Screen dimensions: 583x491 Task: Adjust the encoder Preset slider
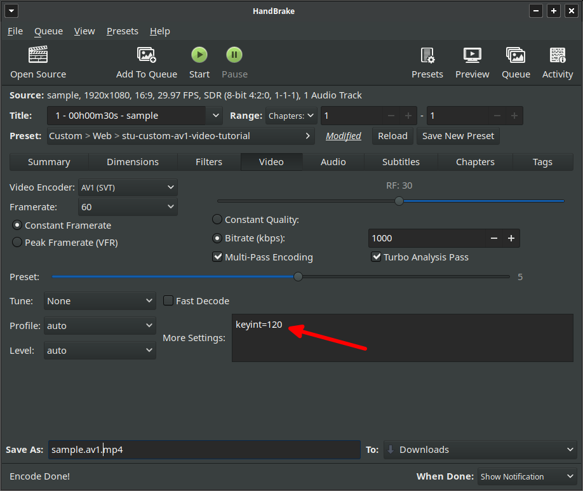pyautogui.click(x=298, y=276)
